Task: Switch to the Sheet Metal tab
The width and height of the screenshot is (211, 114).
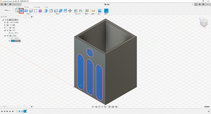Action: (37, 7)
